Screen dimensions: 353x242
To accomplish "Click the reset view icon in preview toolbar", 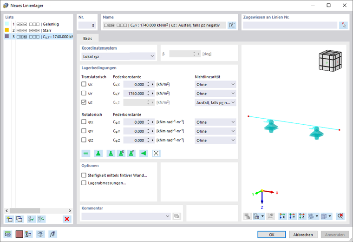I will tap(340, 216).
